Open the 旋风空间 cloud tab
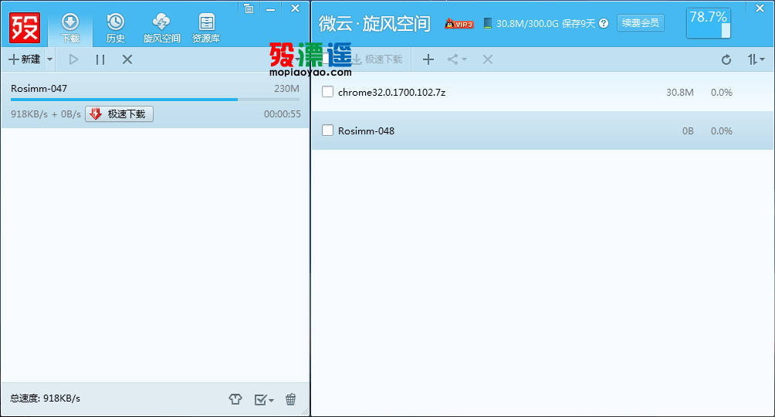 point(161,28)
